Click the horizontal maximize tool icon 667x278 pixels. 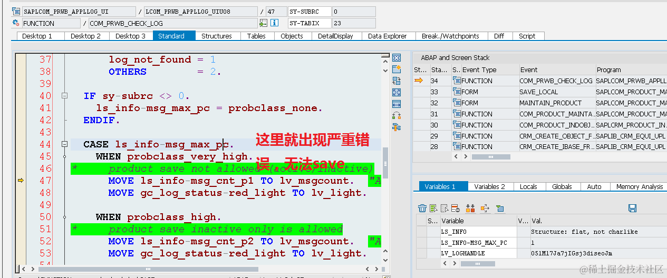[x=397, y=104]
